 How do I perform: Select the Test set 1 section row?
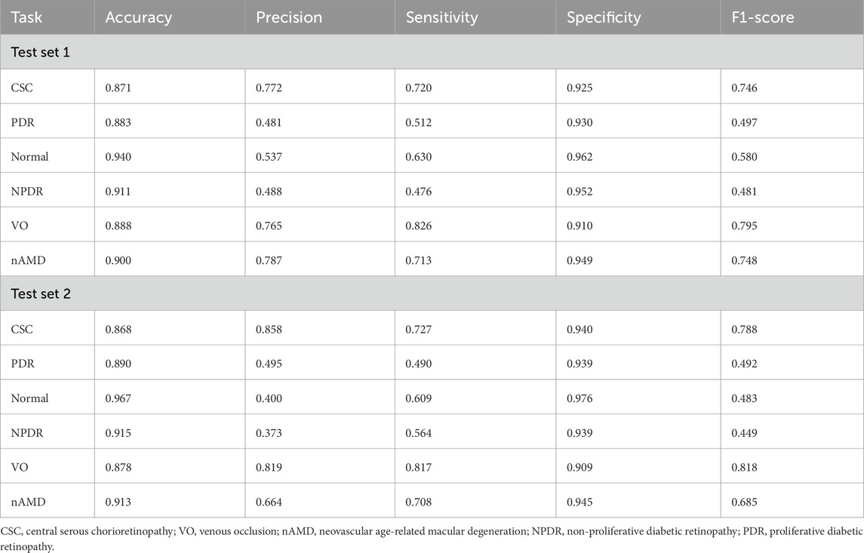tap(41, 52)
